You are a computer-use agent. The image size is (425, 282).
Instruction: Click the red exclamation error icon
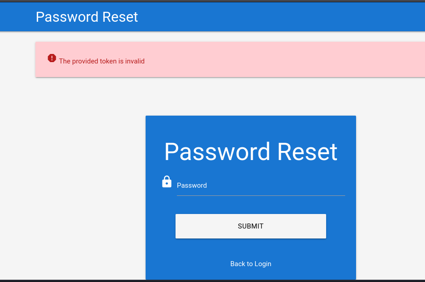[x=52, y=58]
